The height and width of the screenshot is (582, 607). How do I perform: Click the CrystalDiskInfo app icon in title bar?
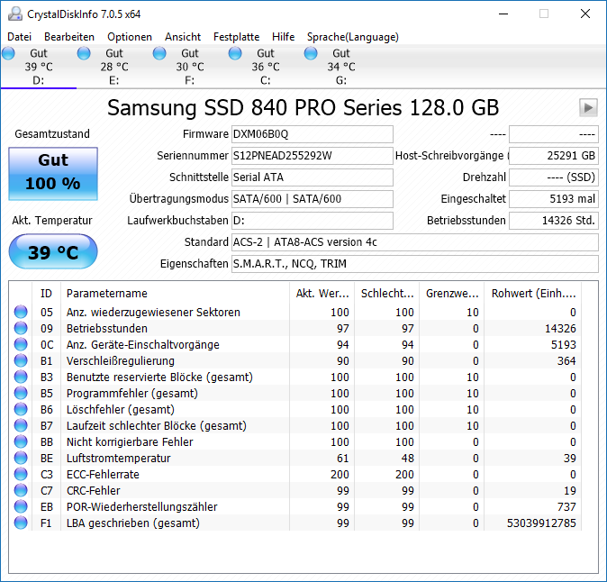pyautogui.click(x=15, y=14)
